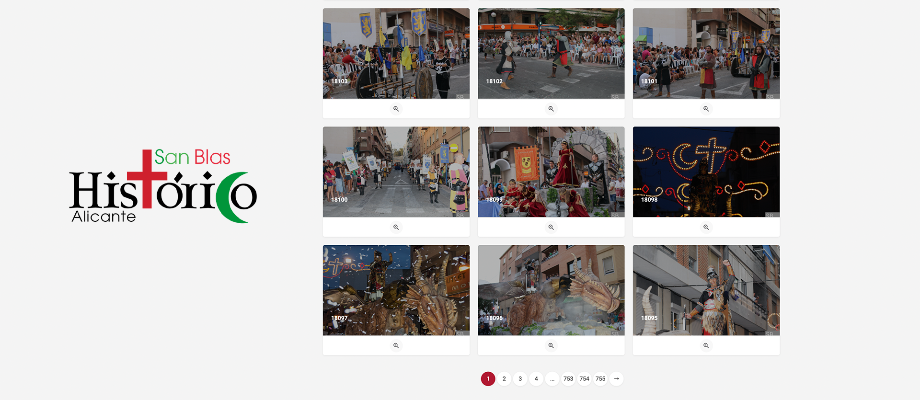Go to page 754
The height and width of the screenshot is (400, 920).
click(x=584, y=378)
